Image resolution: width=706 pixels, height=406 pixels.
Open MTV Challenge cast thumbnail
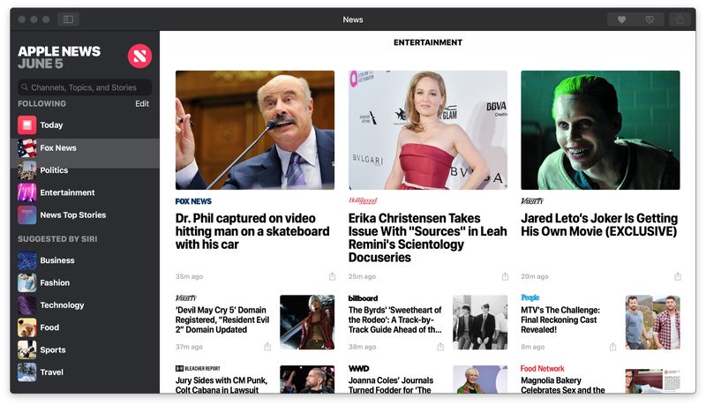point(653,322)
